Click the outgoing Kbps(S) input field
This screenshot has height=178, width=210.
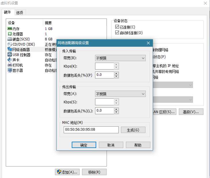tap(105, 102)
